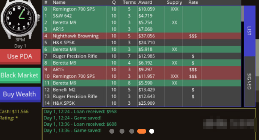Click the Q column header
This screenshot has height=140, width=259.
point(114,3)
